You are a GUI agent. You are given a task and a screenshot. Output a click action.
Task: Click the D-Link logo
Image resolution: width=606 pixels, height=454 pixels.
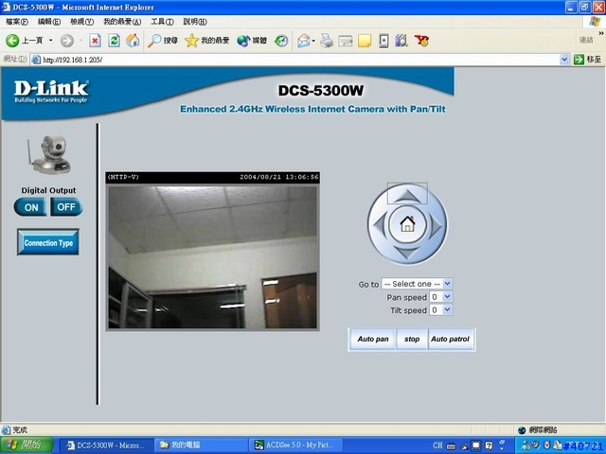tap(51, 91)
